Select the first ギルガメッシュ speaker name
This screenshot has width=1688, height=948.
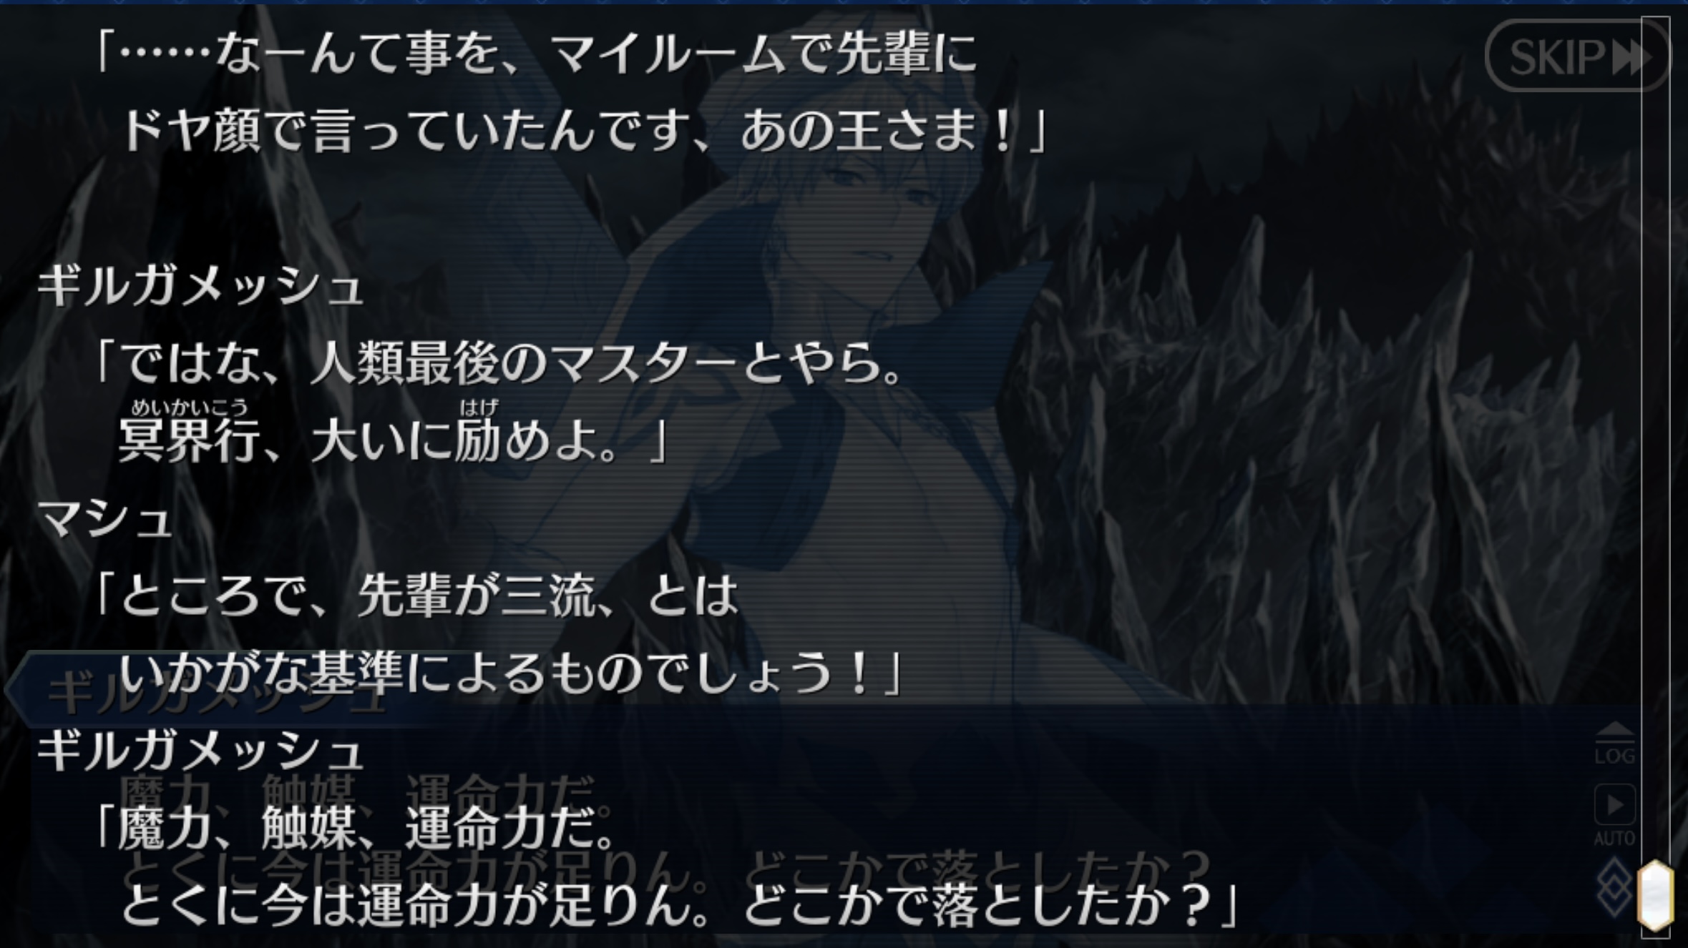tap(200, 287)
